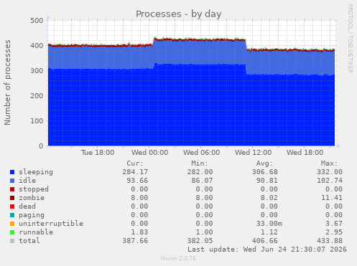Screen dimensions: 357x266
Task: Click the 'Wed 06:00' x-axis label
Action: click(201, 153)
